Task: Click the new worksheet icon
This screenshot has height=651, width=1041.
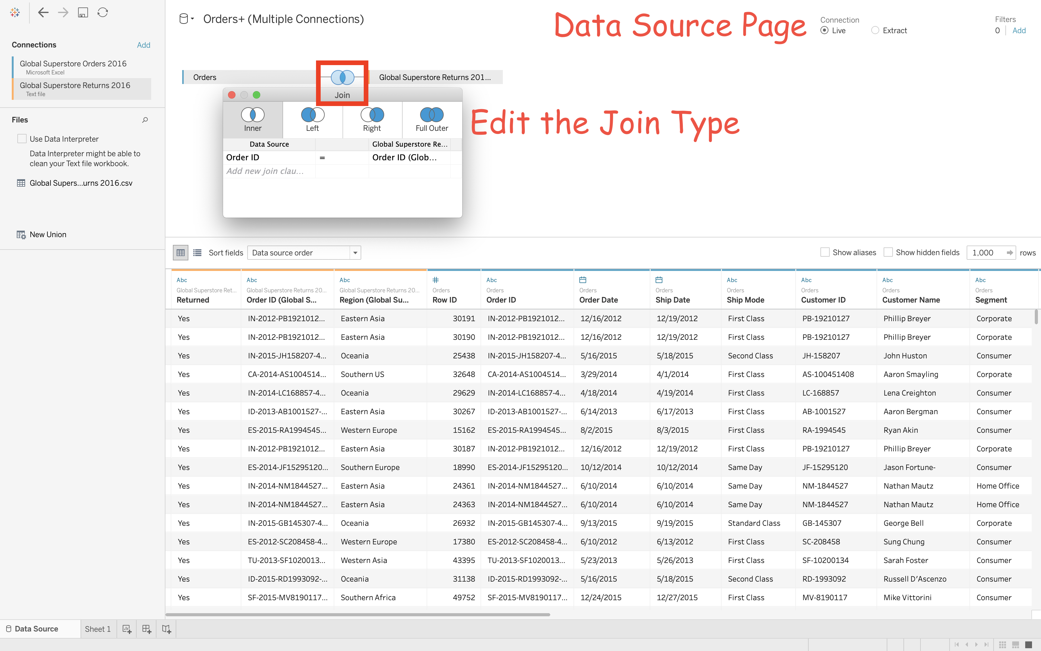Action: tap(126, 629)
